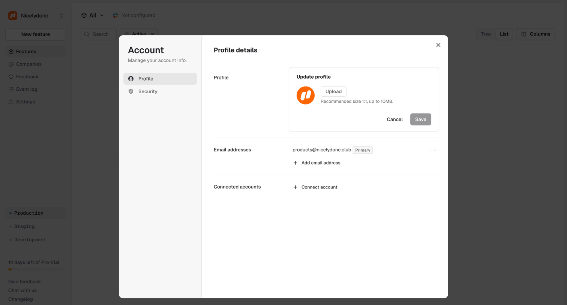567x305 pixels.
Task: Click the plus icon beside Connect account
Action: 295,187
